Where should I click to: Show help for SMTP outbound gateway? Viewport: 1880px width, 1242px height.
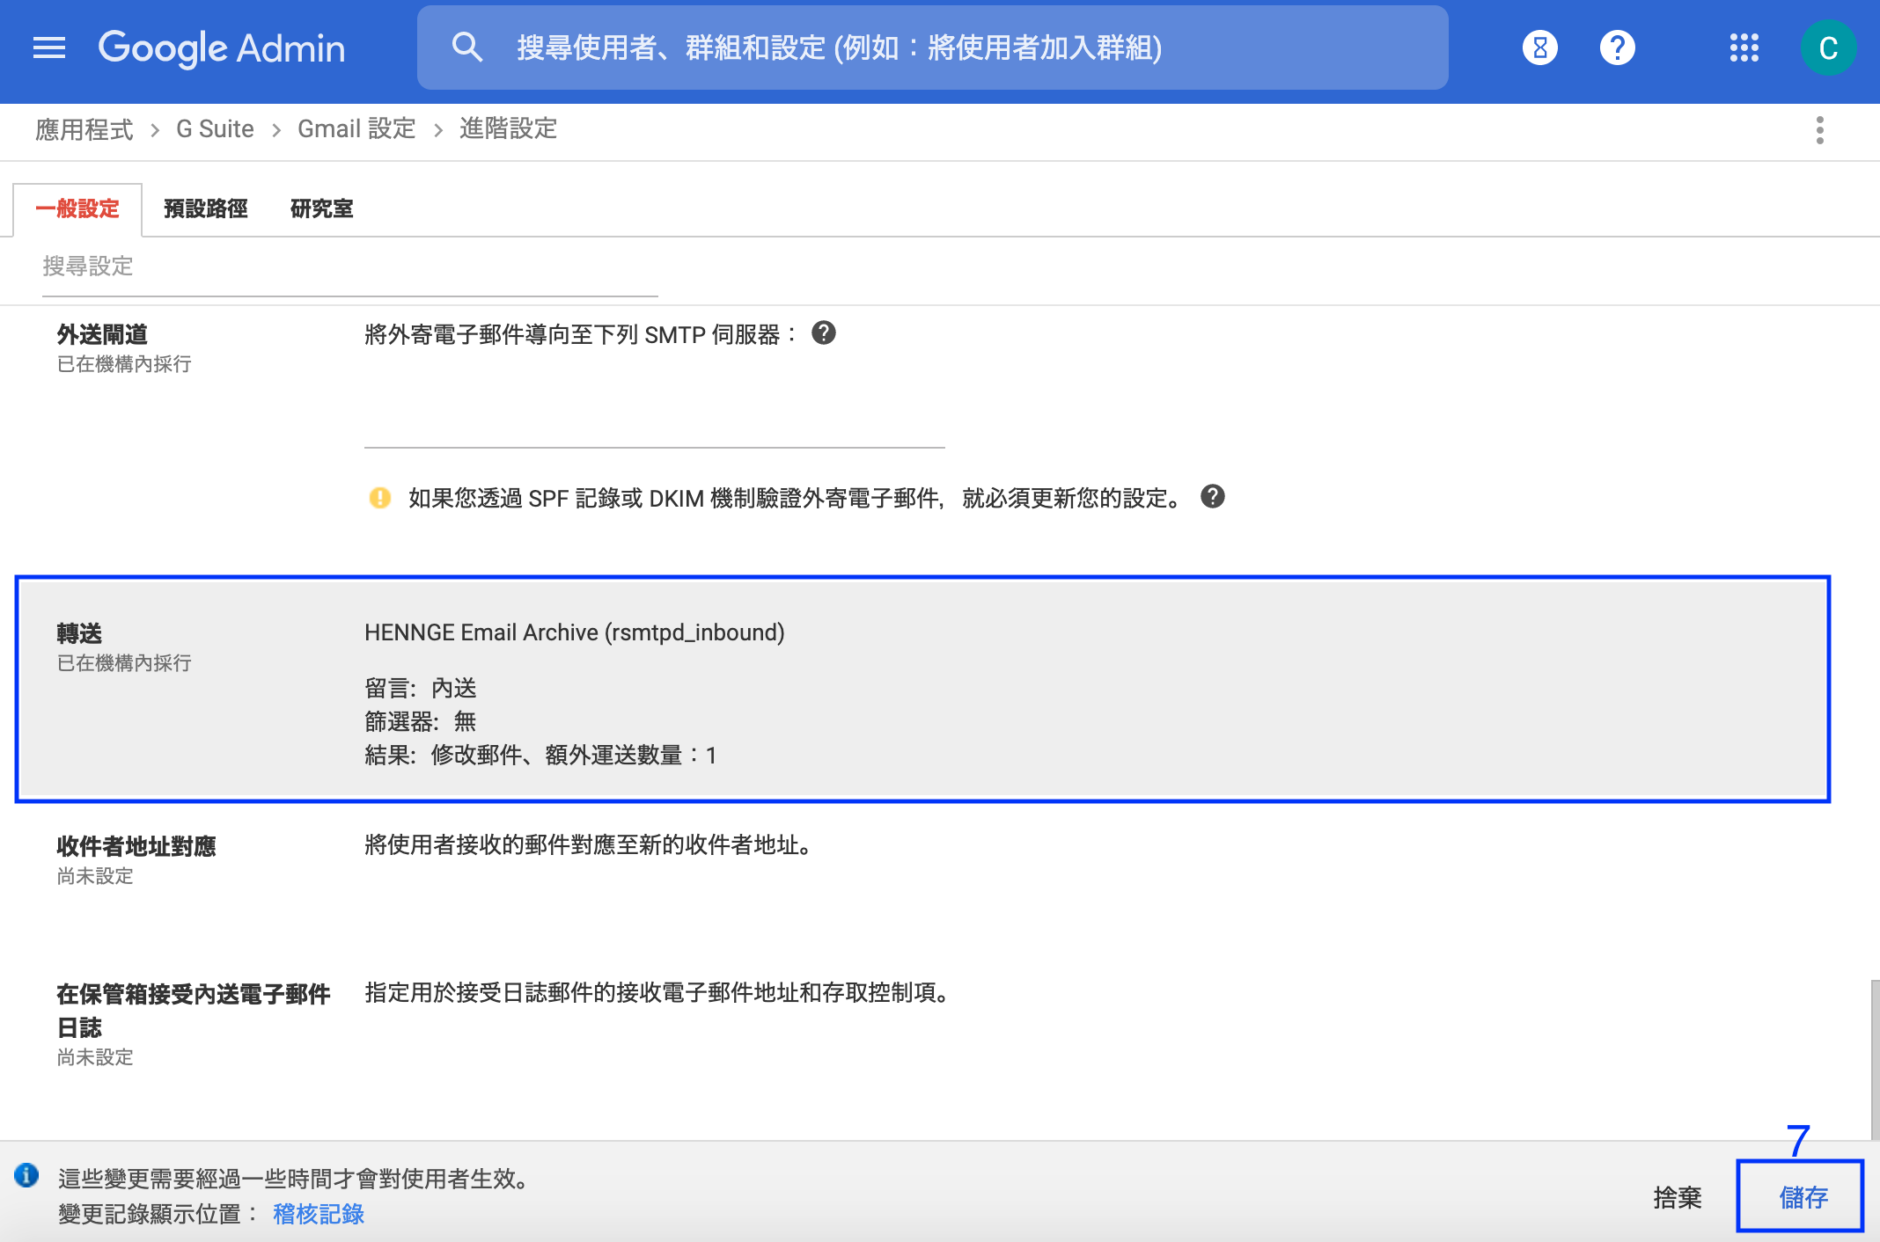[x=823, y=332]
